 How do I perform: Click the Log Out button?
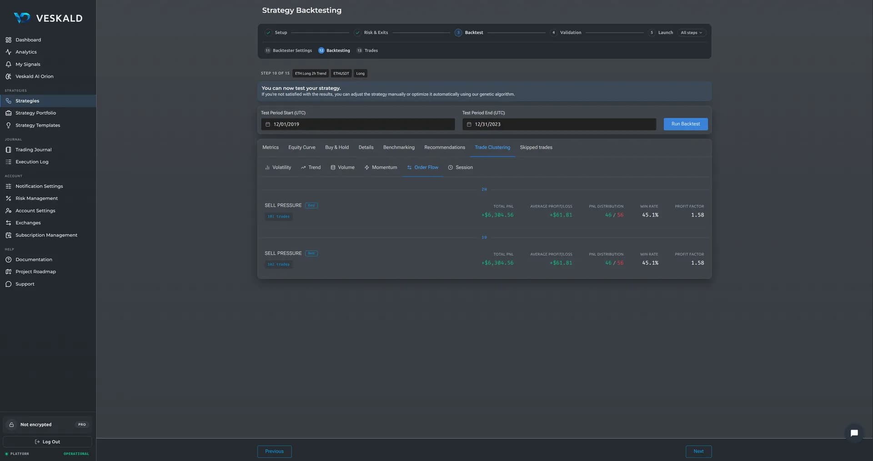point(47,442)
